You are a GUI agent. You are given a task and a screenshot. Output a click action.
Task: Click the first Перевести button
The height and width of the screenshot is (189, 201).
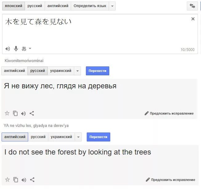[98, 71]
